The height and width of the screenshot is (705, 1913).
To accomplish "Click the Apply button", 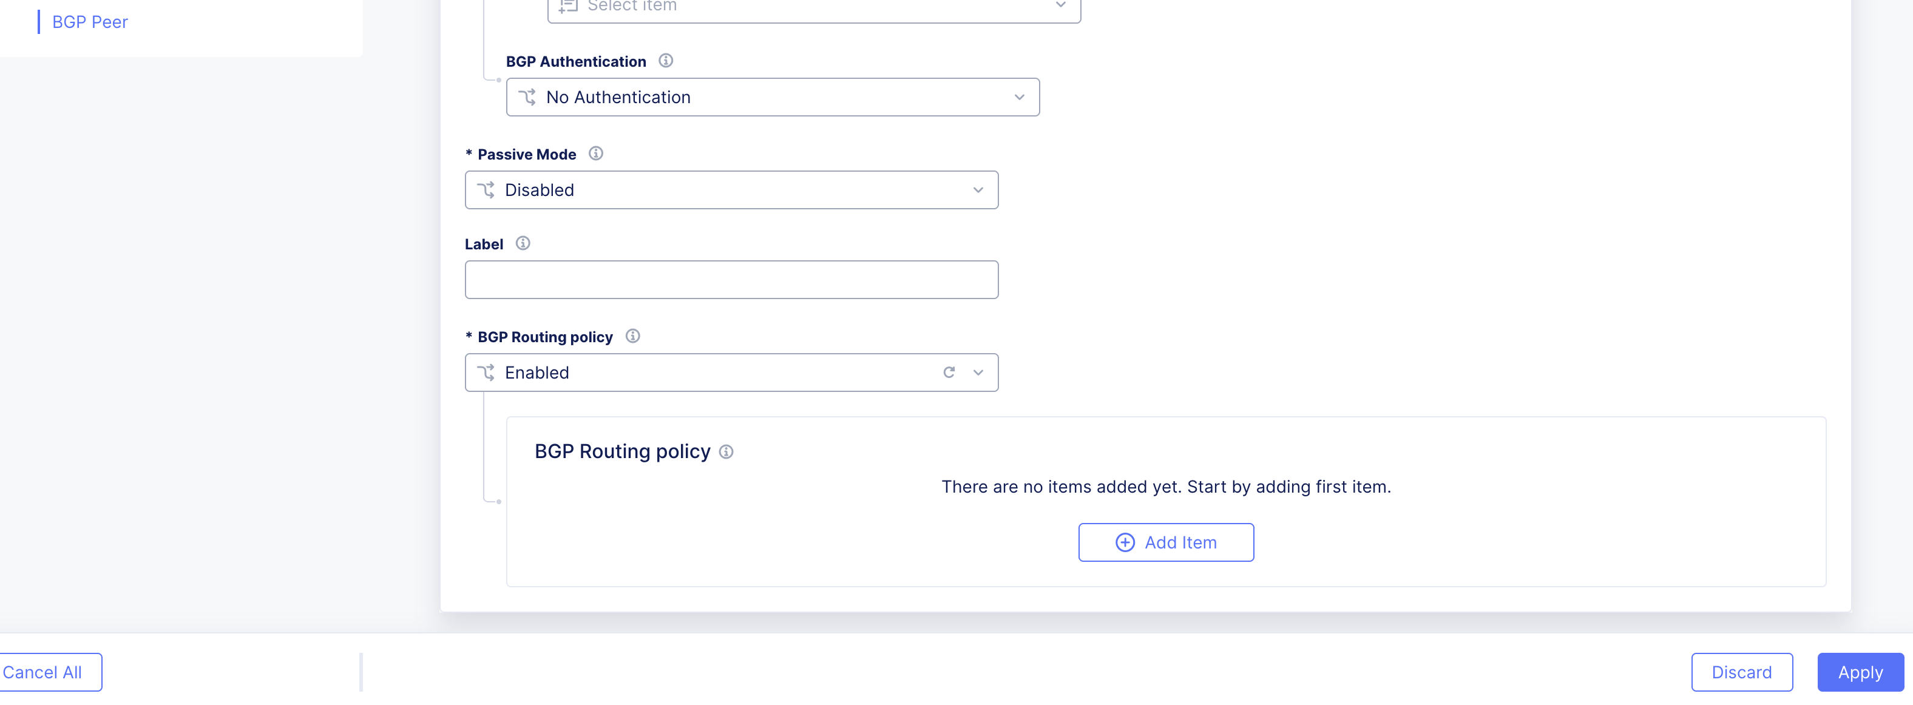I will (x=1860, y=672).
